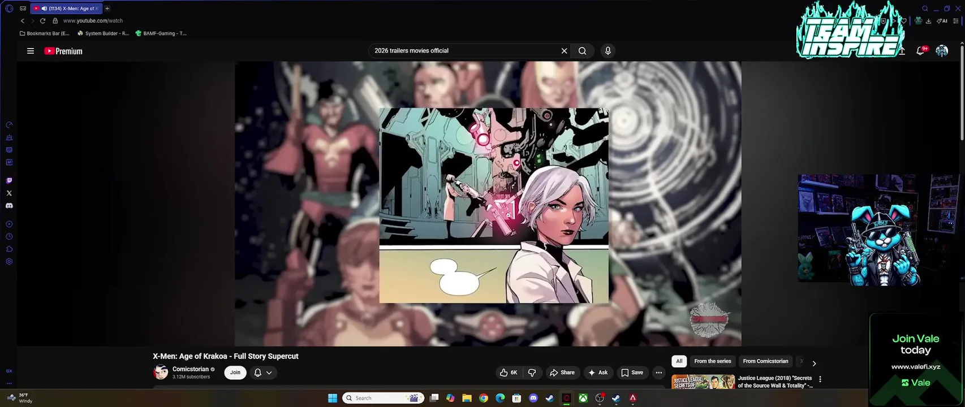
Task: Open a new browser tab
Action: pos(107,8)
